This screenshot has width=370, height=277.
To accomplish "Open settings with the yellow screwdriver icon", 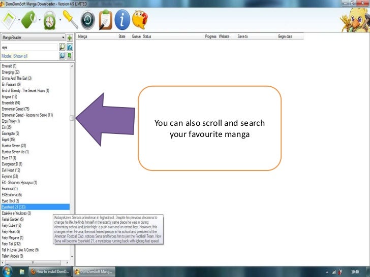I will [x=70, y=20].
